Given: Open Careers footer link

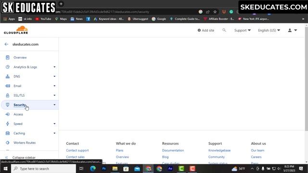Looking at the screenshot, I should click(256, 157).
